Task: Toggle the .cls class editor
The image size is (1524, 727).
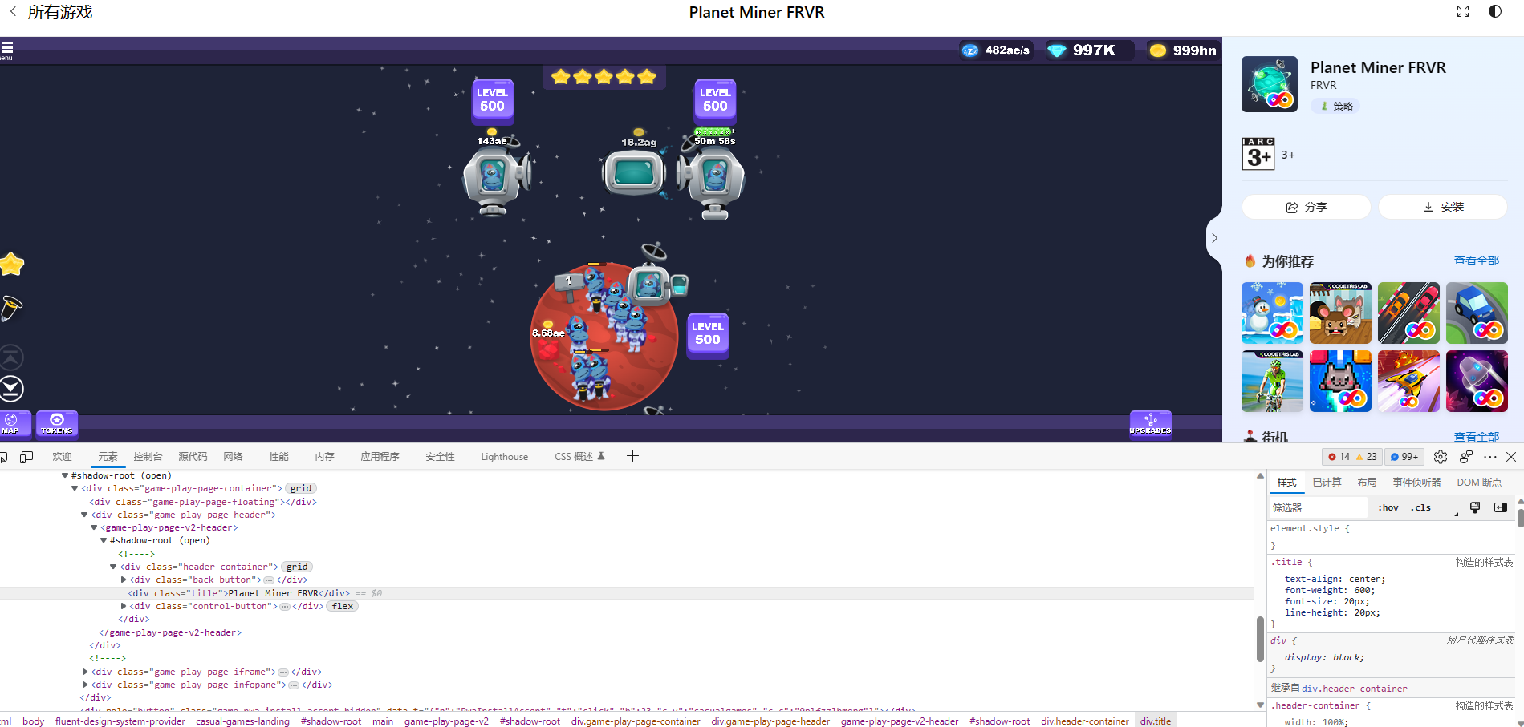Action: point(1421,507)
